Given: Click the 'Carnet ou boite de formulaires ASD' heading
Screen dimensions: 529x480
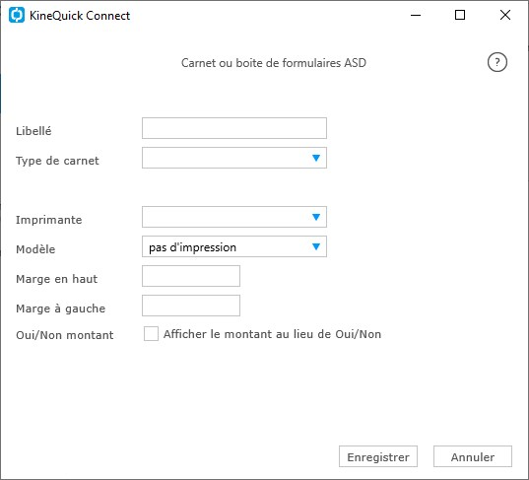Looking at the screenshot, I should 274,63.
